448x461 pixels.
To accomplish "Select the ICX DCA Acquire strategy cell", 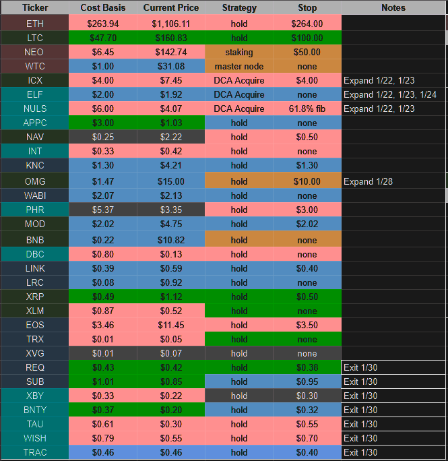I will coord(239,80).
